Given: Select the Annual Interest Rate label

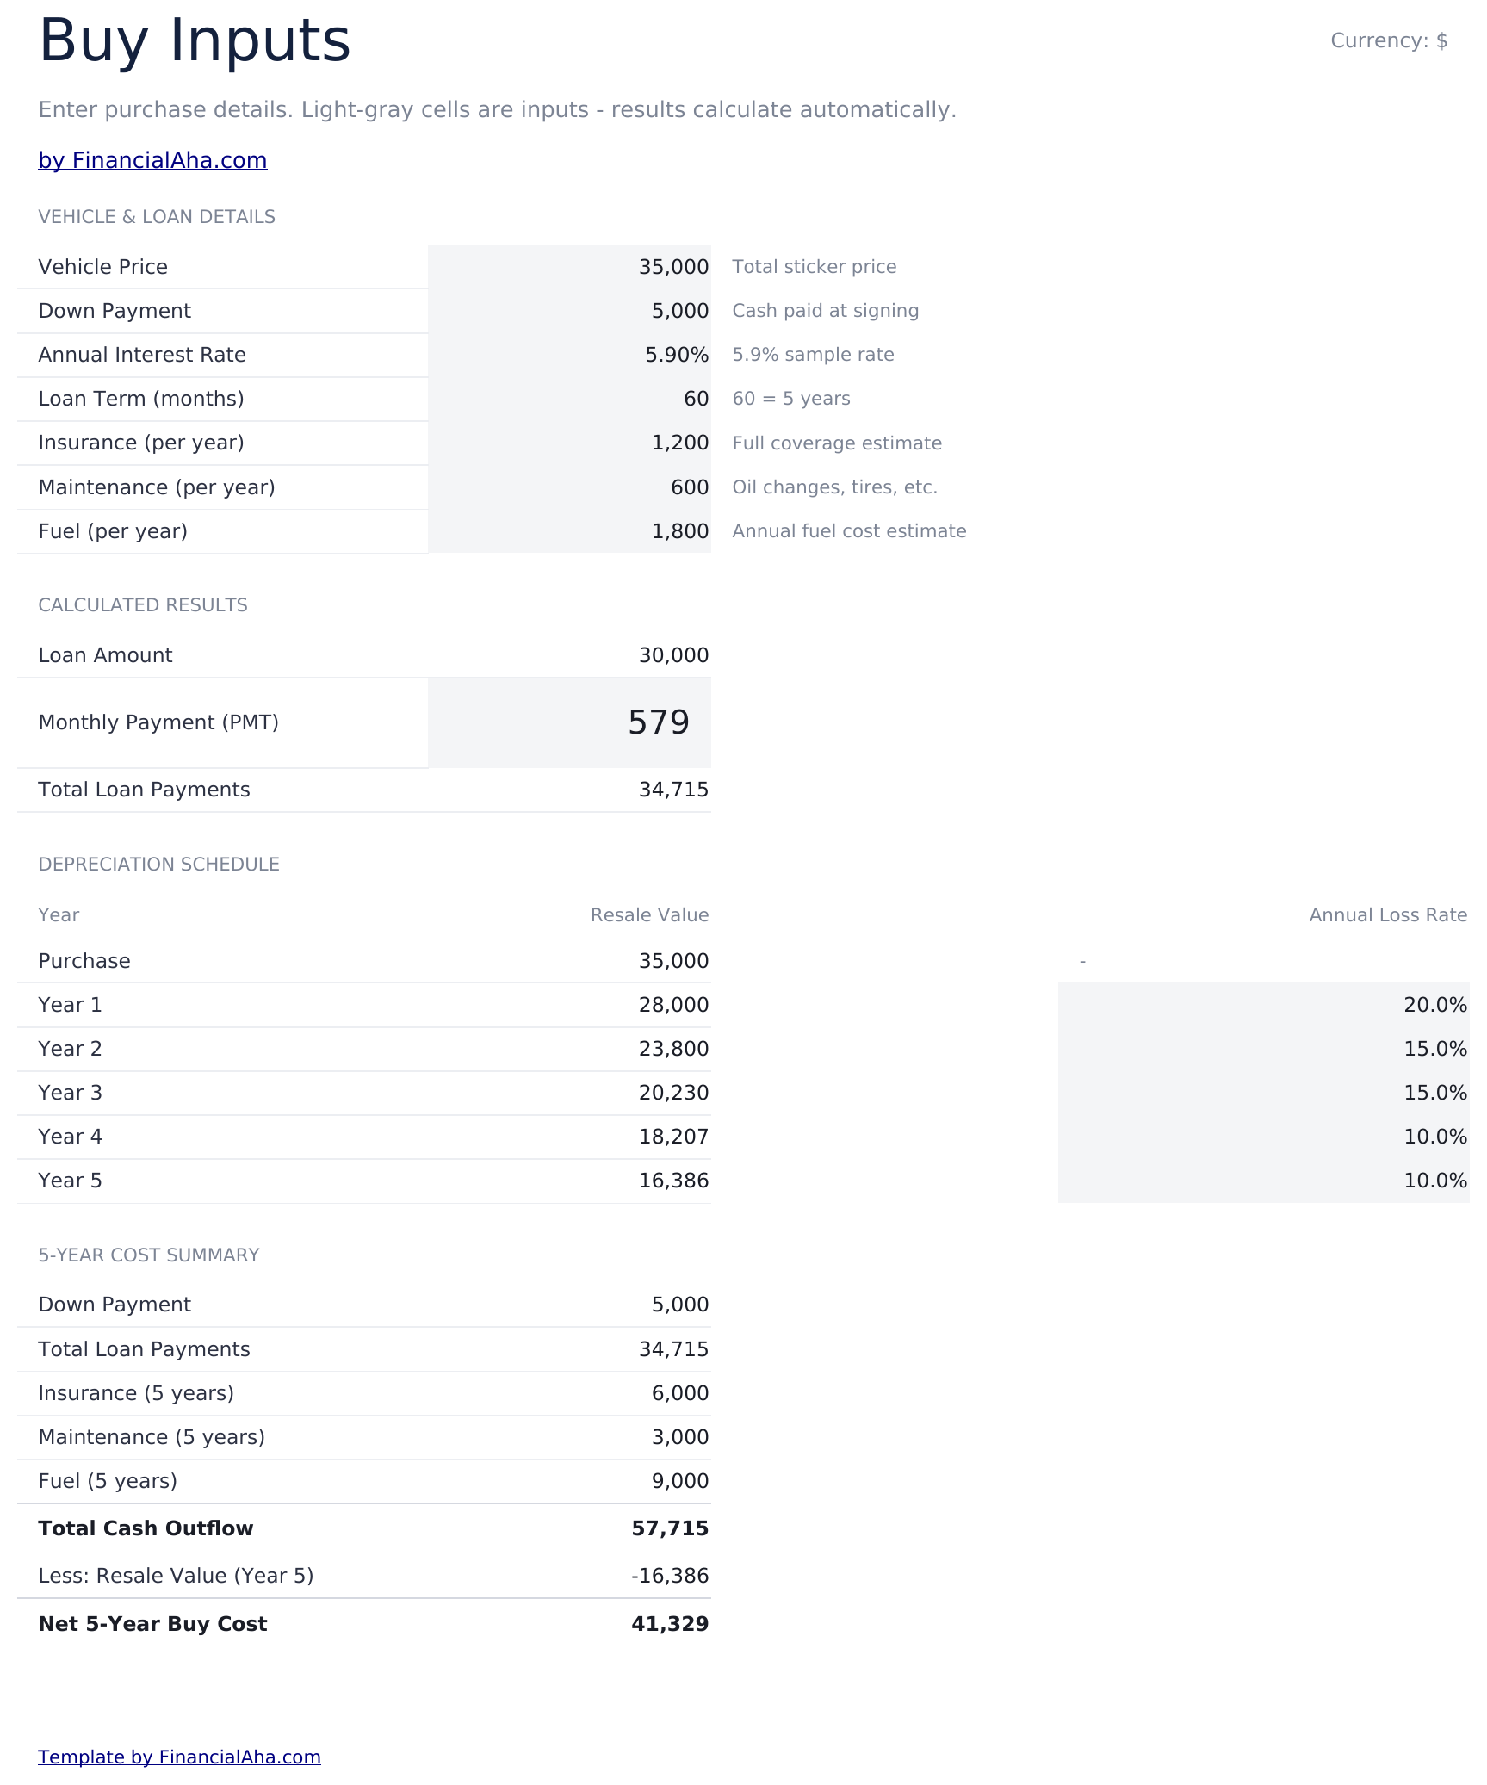Looking at the screenshot, I should tap(142, 355).
